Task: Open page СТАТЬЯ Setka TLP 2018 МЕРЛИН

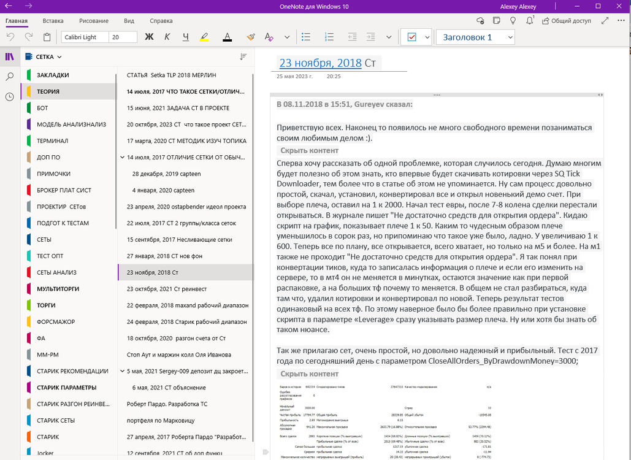Action: [186, 75]
